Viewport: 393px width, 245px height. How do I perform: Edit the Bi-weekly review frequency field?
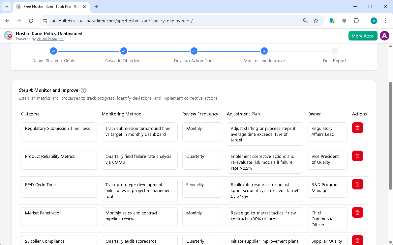202,188
